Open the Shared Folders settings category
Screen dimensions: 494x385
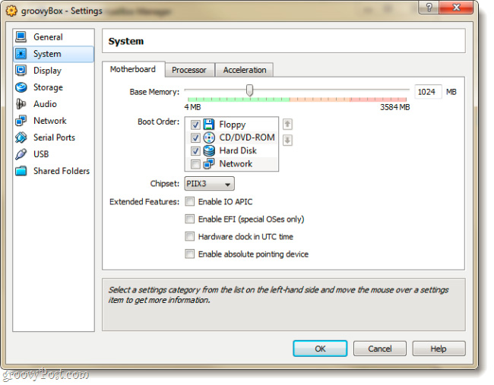click(x=53, y=171)
